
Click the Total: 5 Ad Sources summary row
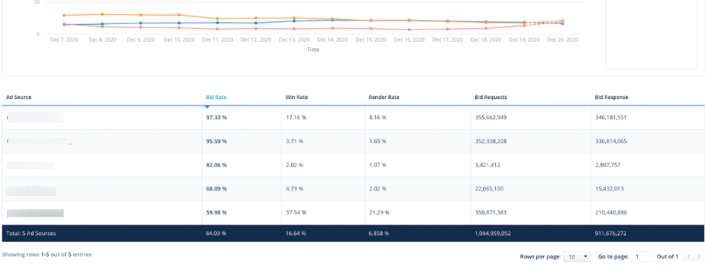[x=353, y=234]
